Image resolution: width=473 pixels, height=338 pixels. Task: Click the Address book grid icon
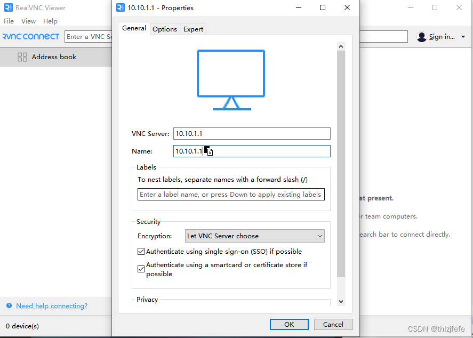(x=22, y=57)
